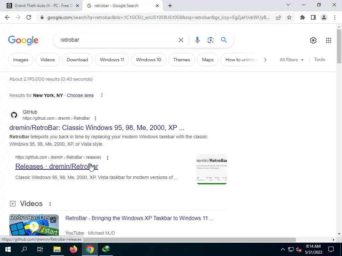Go back to the previous page
This screenshot has width=342, height=256.
pyautogui.click(x=7, y=17)
